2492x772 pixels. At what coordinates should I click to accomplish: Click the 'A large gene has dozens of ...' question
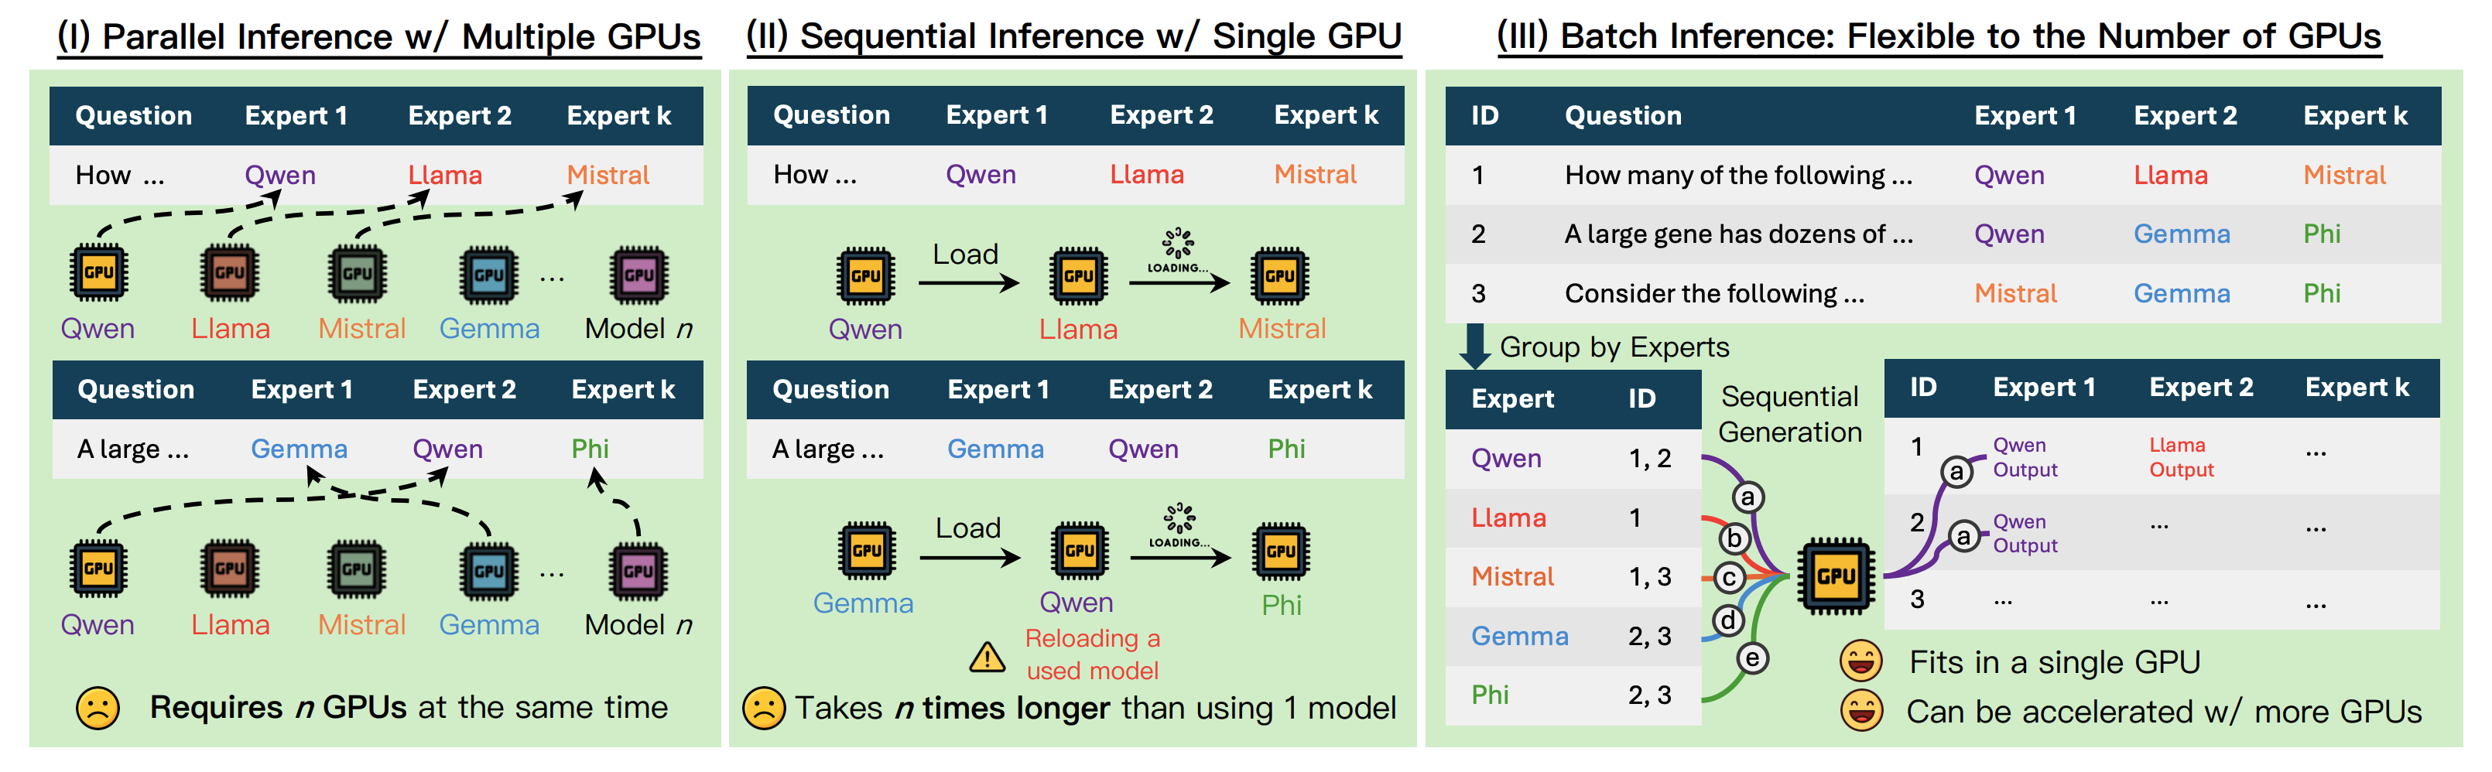pos(1738,234)
